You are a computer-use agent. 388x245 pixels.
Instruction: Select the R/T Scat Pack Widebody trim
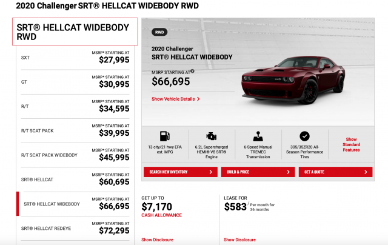pos(75,155)
